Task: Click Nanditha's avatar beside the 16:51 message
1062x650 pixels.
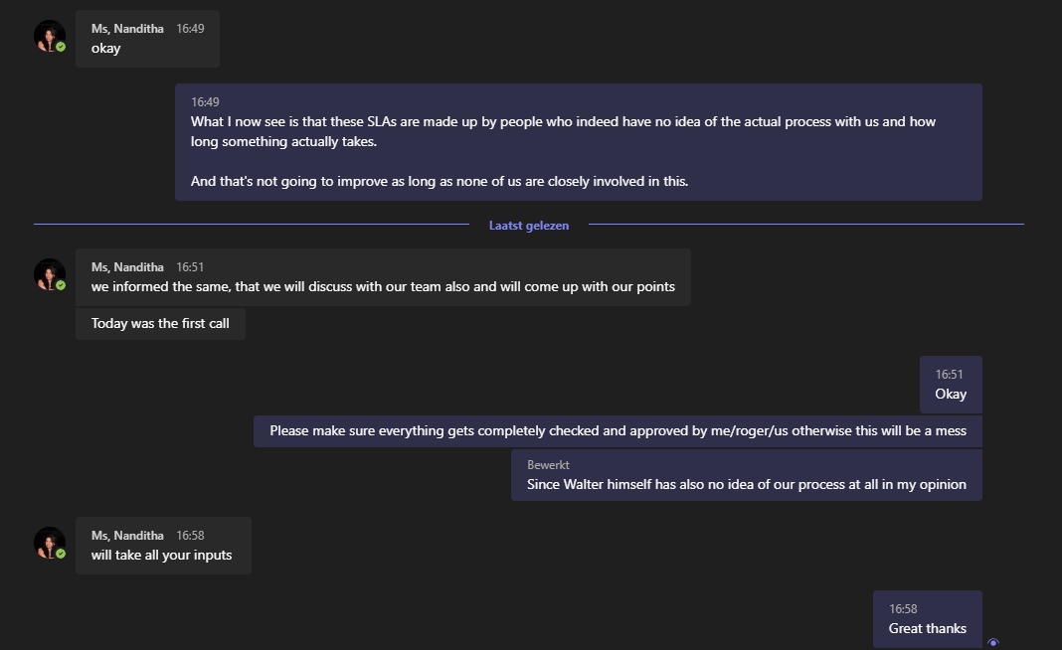Action: pos(49,275)
